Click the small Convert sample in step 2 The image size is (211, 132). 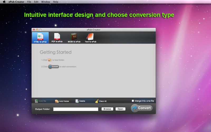(54, 67)
